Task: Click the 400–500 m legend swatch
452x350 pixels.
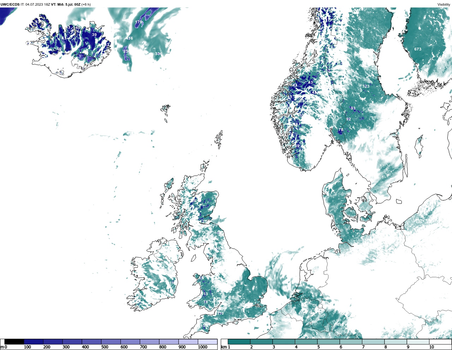Action: coord(91,342)
